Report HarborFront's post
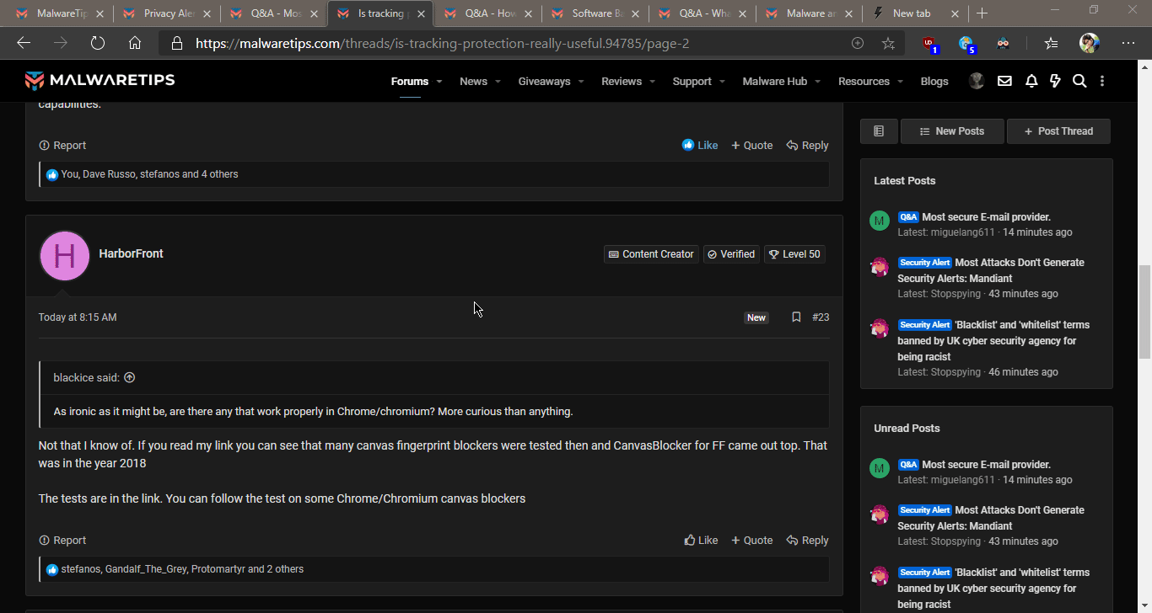 [x=62, y=541]
